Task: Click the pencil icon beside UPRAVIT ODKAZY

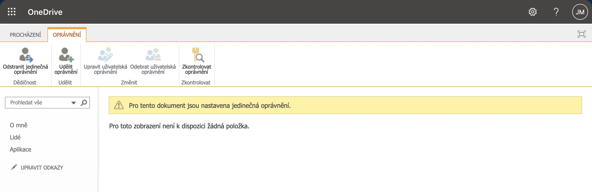Action: [14, 167]
